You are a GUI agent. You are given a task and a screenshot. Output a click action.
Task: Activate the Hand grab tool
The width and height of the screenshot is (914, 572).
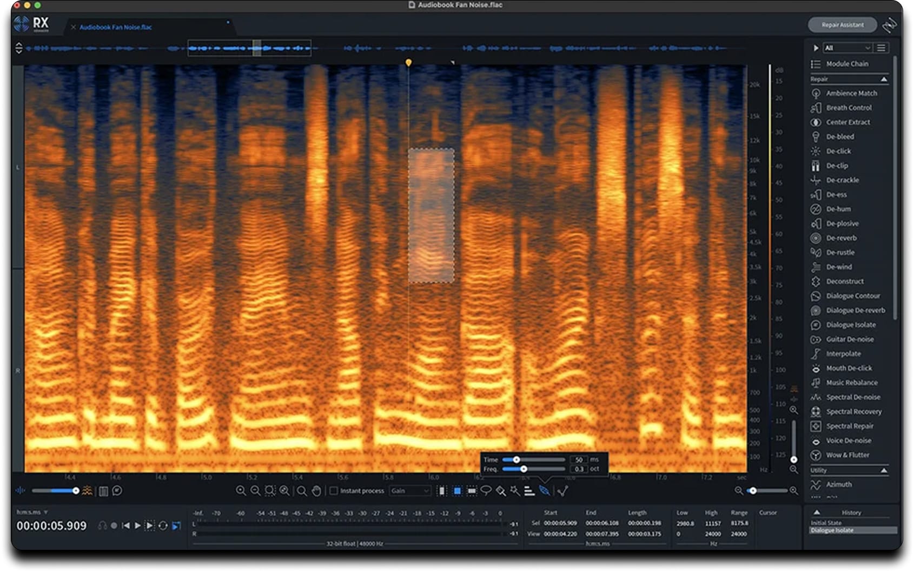[316, 491]
